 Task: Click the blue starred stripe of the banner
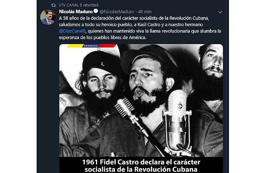(91, 46)
